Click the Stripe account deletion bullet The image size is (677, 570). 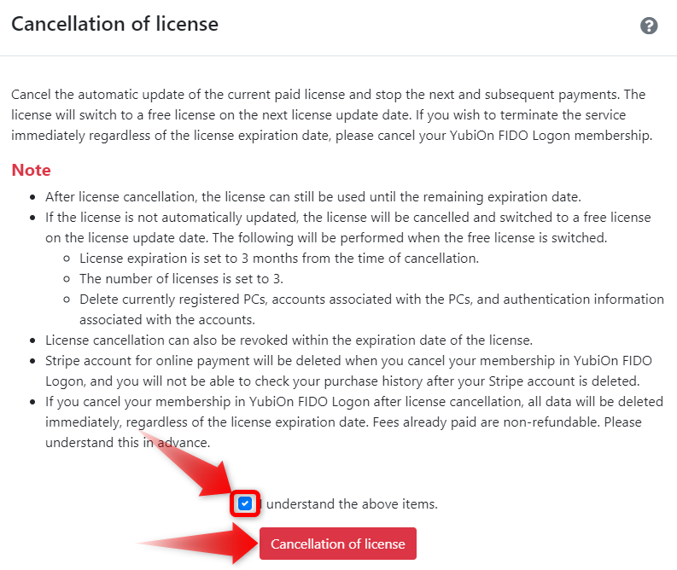tap(348, 370)
